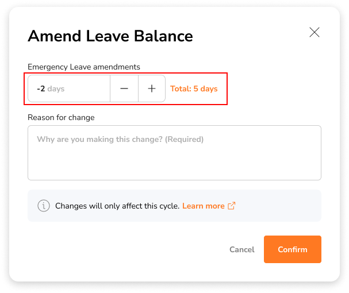This screenshot has width=349, height=293.
Task: Close the Amend Leave Balance dialog
Action: (315, 33)
